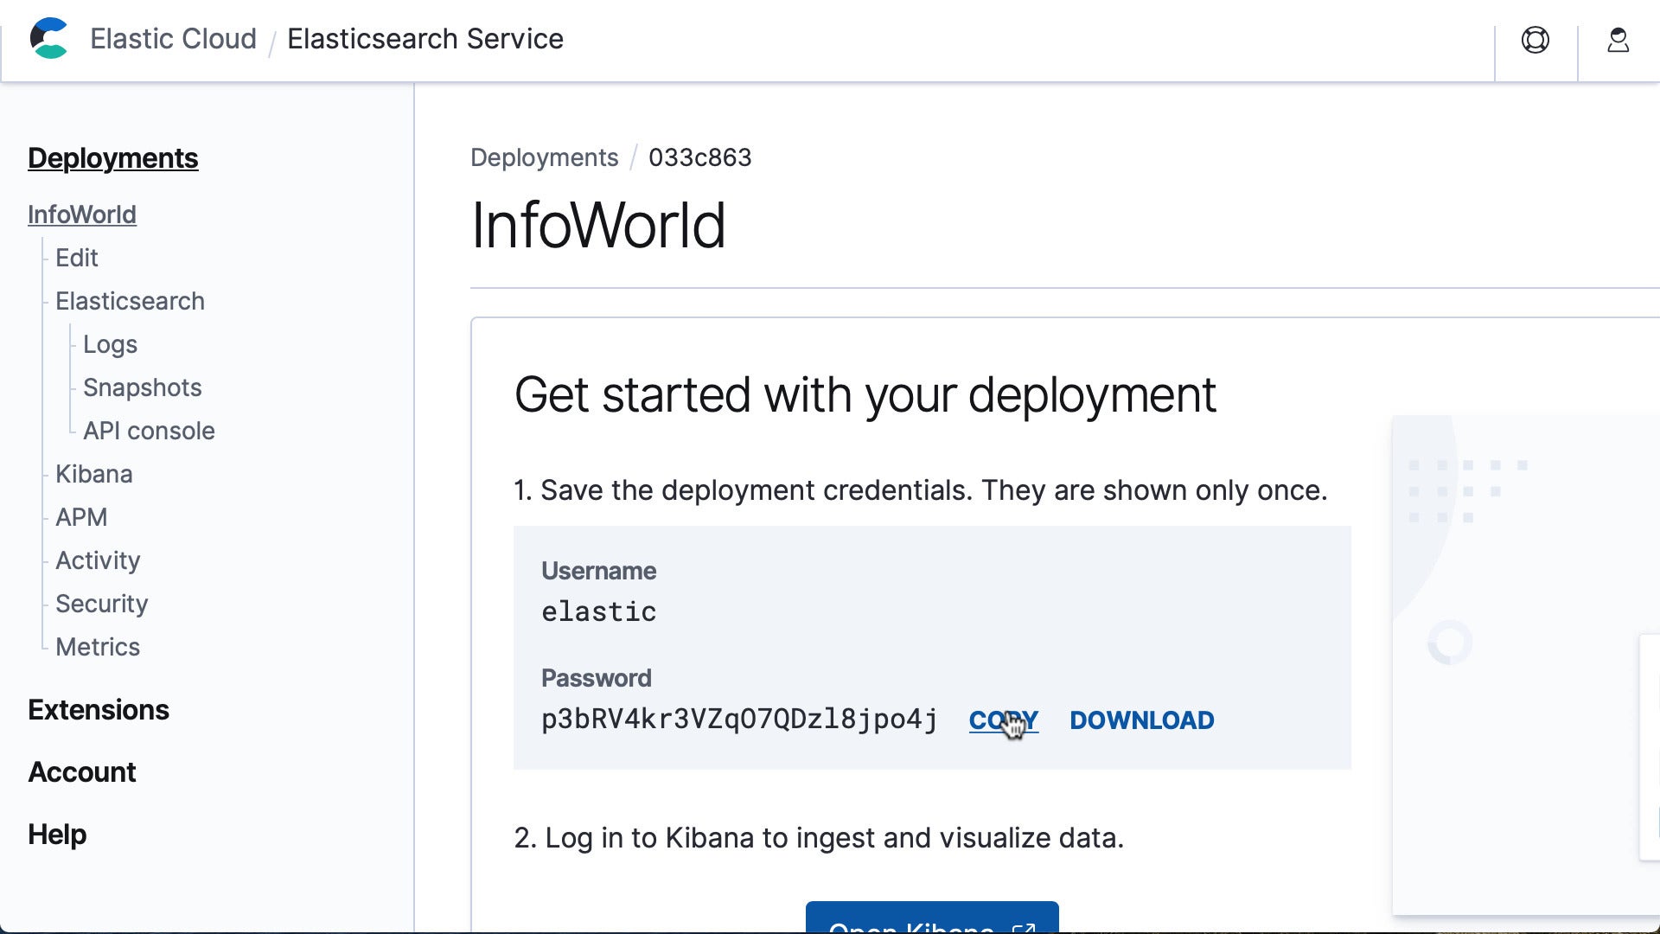Viewport: 1660px width, 934px height.
Task: Click Get started with your deployment heading
Action: coord(865,396)
